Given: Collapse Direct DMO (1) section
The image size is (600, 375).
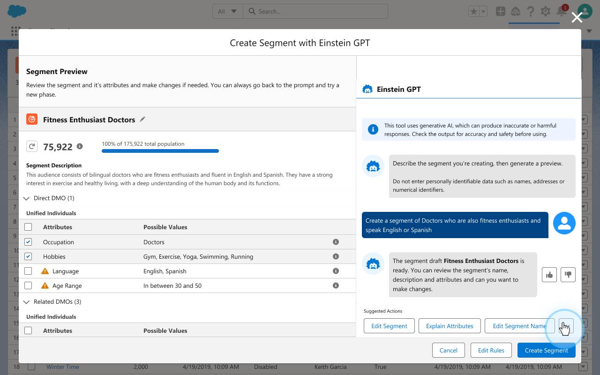Looking at the screenshot, I should point(26,198).
